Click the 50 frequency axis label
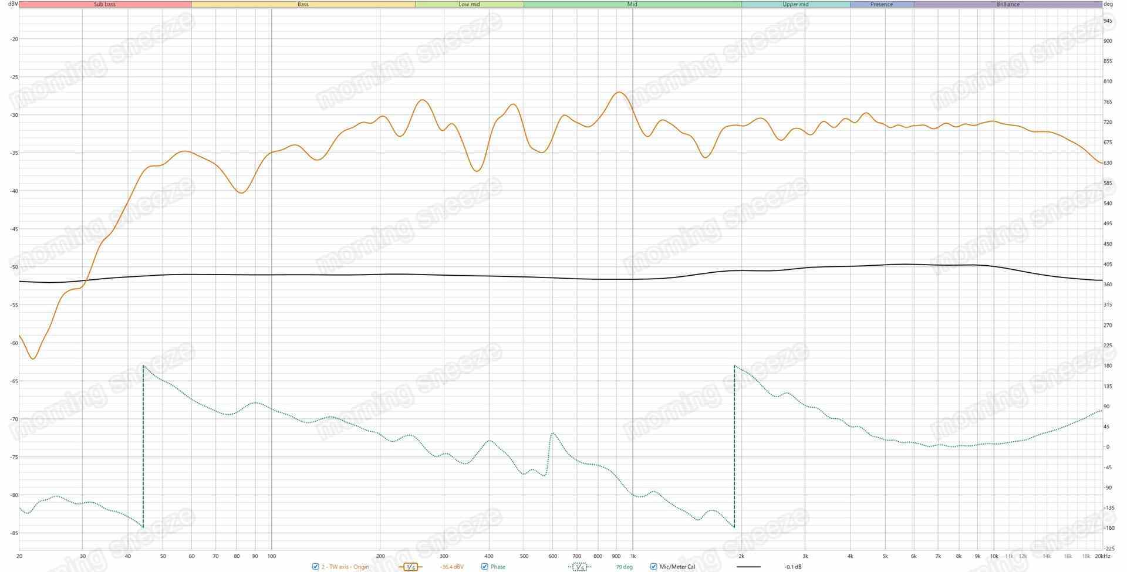 (163, 556)
